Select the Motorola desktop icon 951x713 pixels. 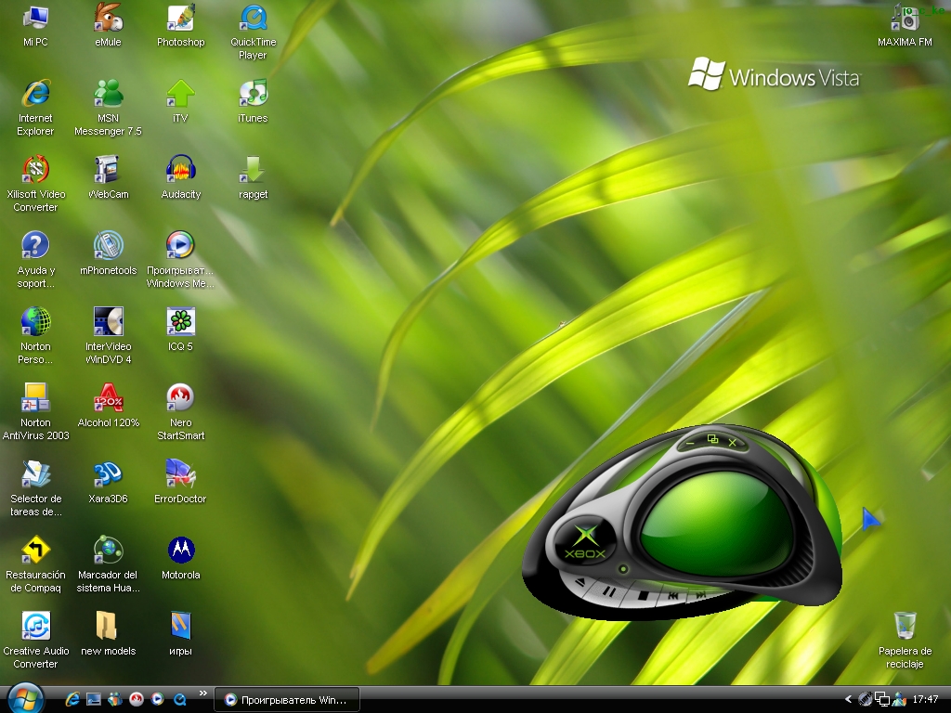[x=181, y=550]
